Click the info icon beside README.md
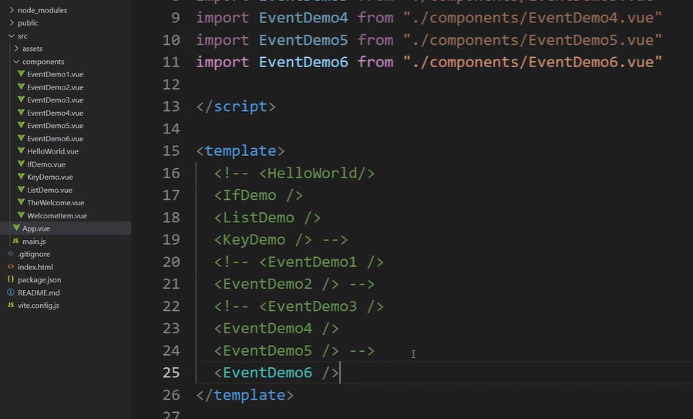The width and height of the screenshot is (693, 419). (x=11, y=292)
